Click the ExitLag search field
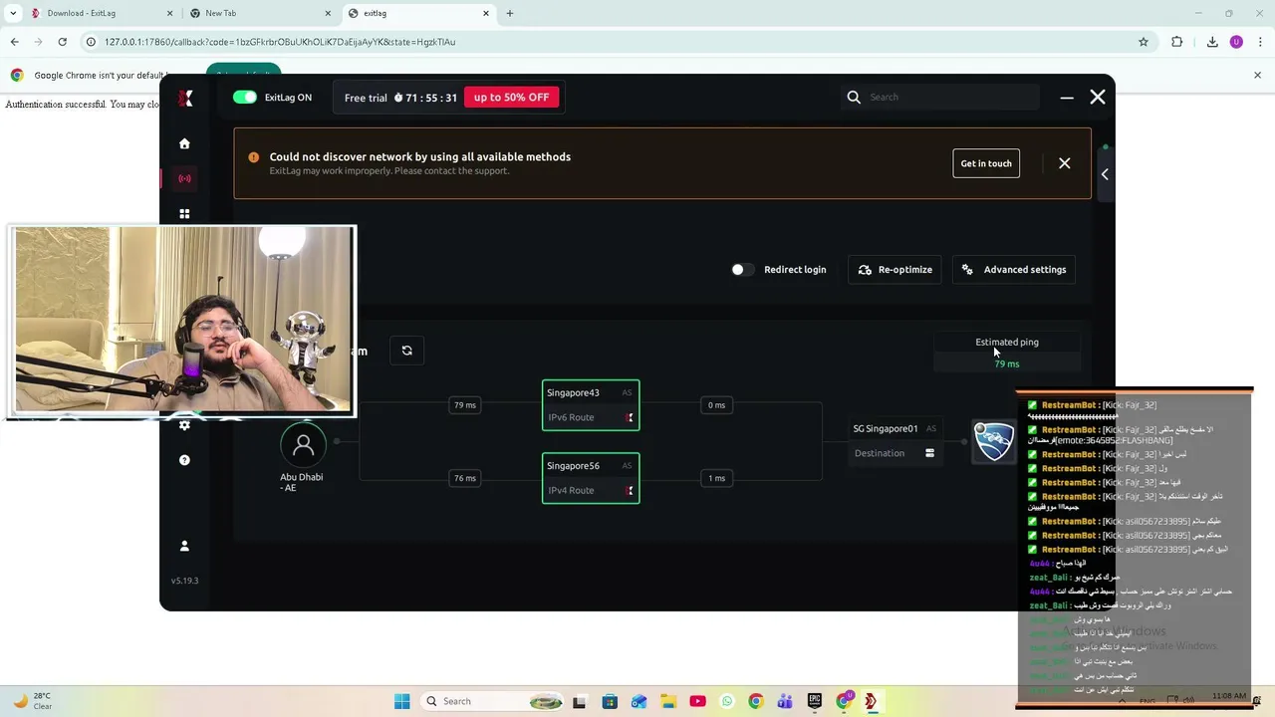The image size is (1275, 717). 941,97
